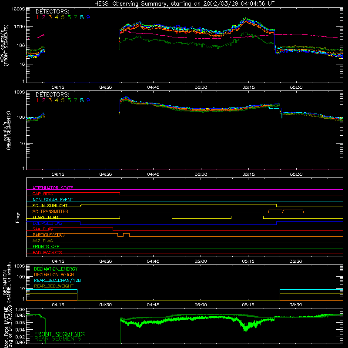Select yellow detector 4 in rear segments legend
Viewport: 348px width, 348px height.
point(57,100)
